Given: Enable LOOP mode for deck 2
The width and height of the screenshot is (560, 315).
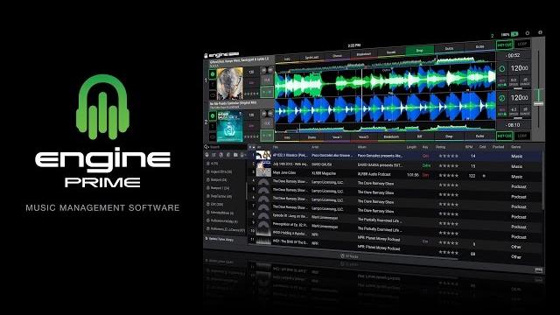Looking at the screenshot, I should pyautogui.click(x=522, y=136).
